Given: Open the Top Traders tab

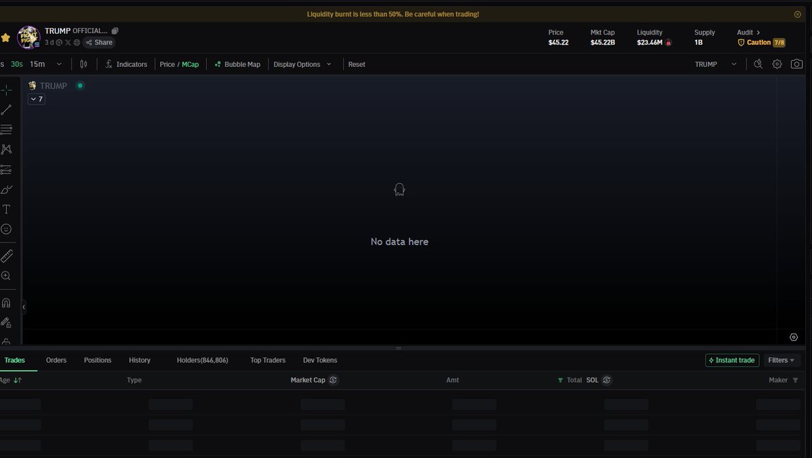Looking at the screenshot, I should click(x=268, y=360).
